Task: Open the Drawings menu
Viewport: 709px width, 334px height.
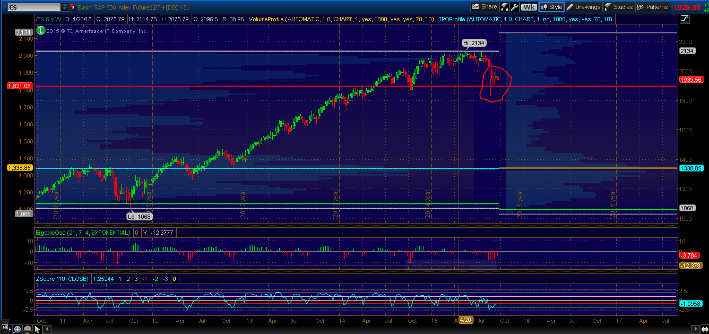Action: pyautogui.click(x=583, y=7)
